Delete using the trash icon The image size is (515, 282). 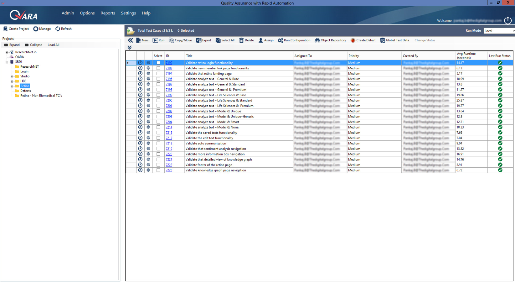241,40
